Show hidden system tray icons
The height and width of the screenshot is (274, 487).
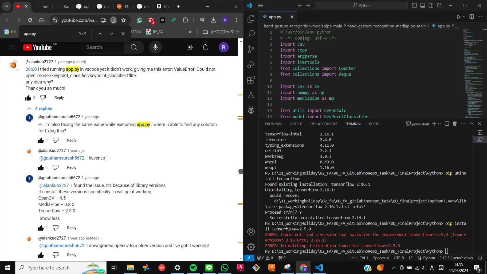(x=394, y=268)
